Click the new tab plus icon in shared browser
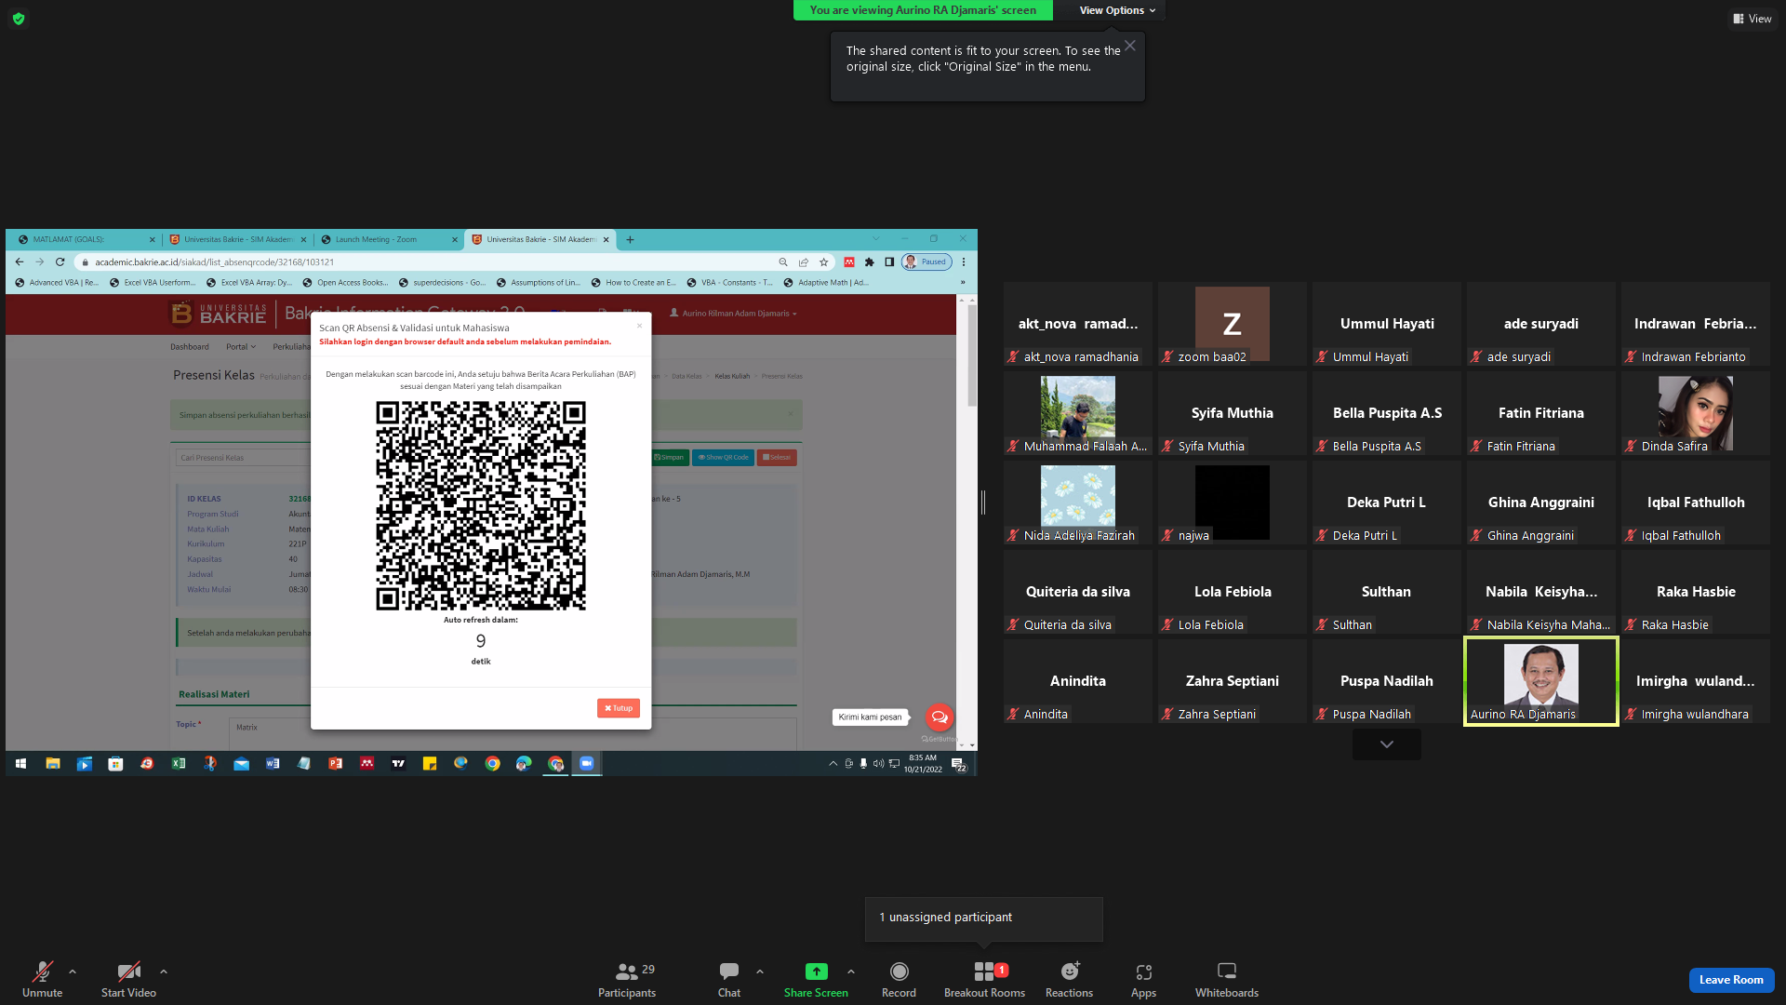The image size is (1786, 1005). tap(630, 239)
